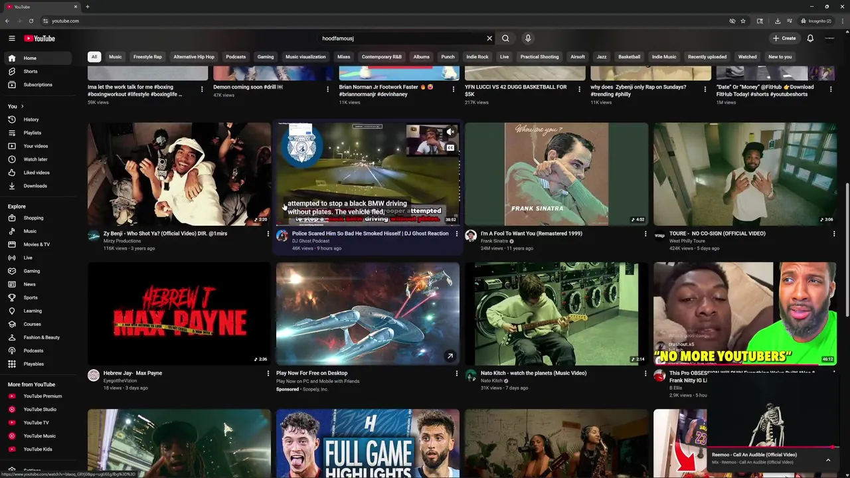This screenshot has width=850, height=478.
Task: Open YouTube Kids link
Action: click(x=38, y=449)
